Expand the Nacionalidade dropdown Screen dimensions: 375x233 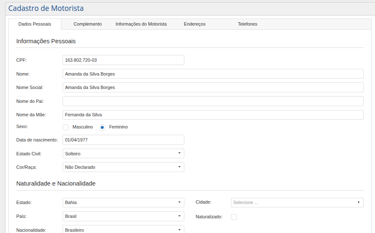[x=123, y=229]
